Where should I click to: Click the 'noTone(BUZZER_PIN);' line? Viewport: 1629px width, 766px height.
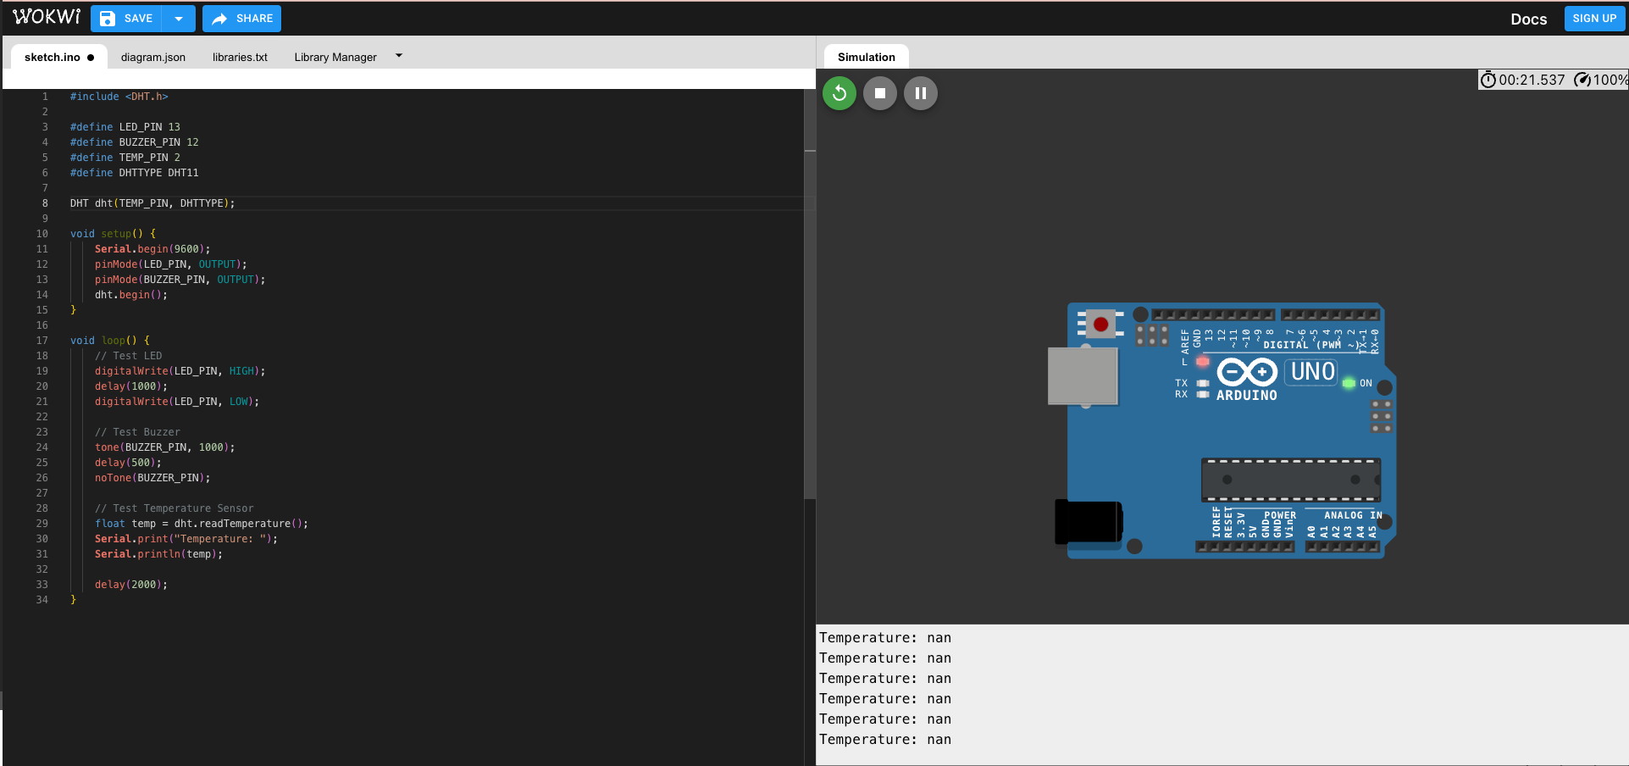coord(152,478)
